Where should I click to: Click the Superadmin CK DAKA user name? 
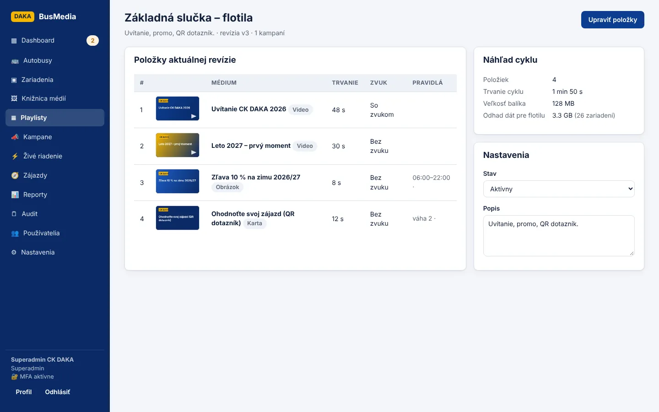coord(42,359)
